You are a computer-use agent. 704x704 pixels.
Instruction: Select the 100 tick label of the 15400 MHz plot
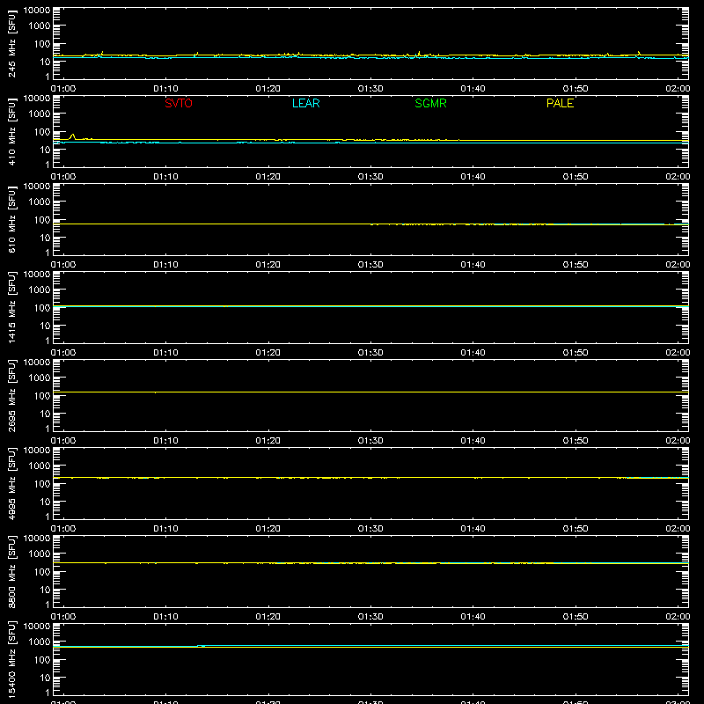pyautogui.click(x=42, y=660)
